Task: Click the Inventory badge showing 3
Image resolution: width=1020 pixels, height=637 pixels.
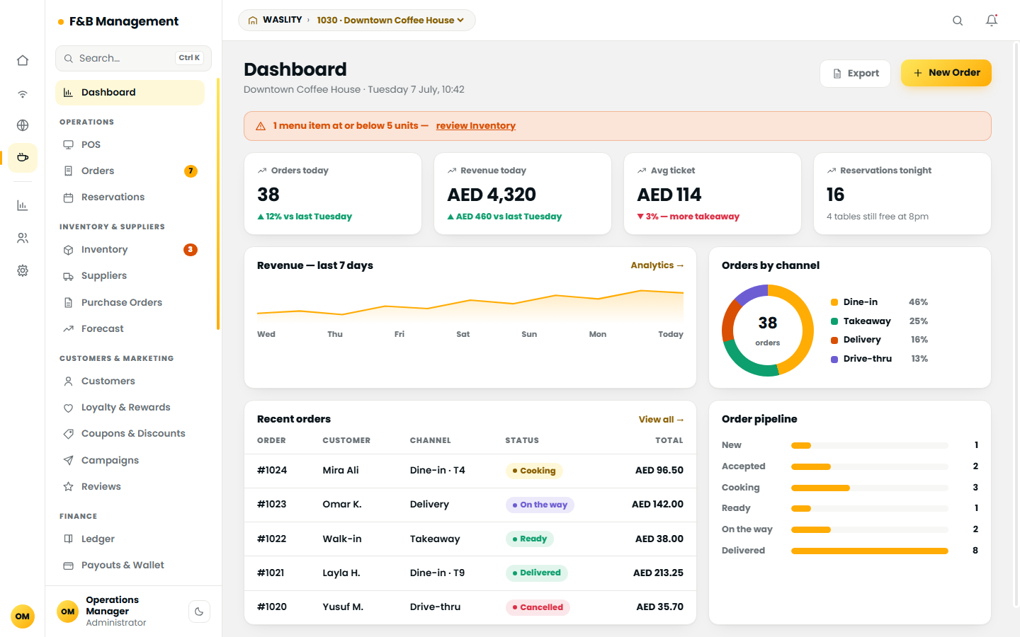Action: pyautogui.click(x=191, y=250)
